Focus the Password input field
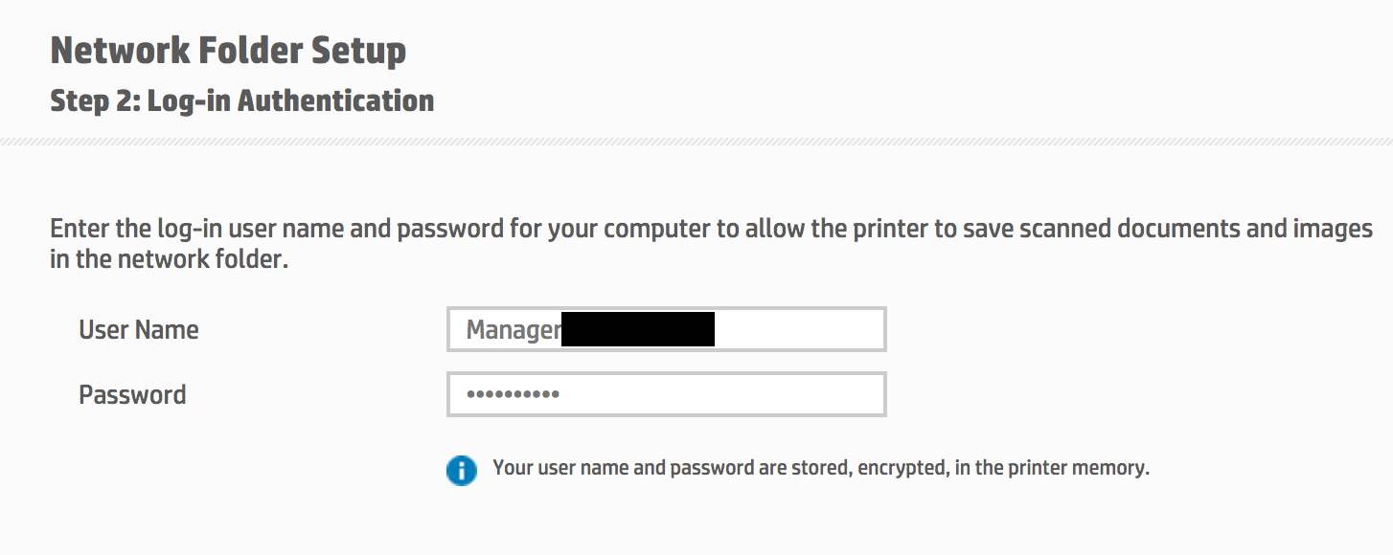This screenshot has width=1393, height=555. [667, 394]
